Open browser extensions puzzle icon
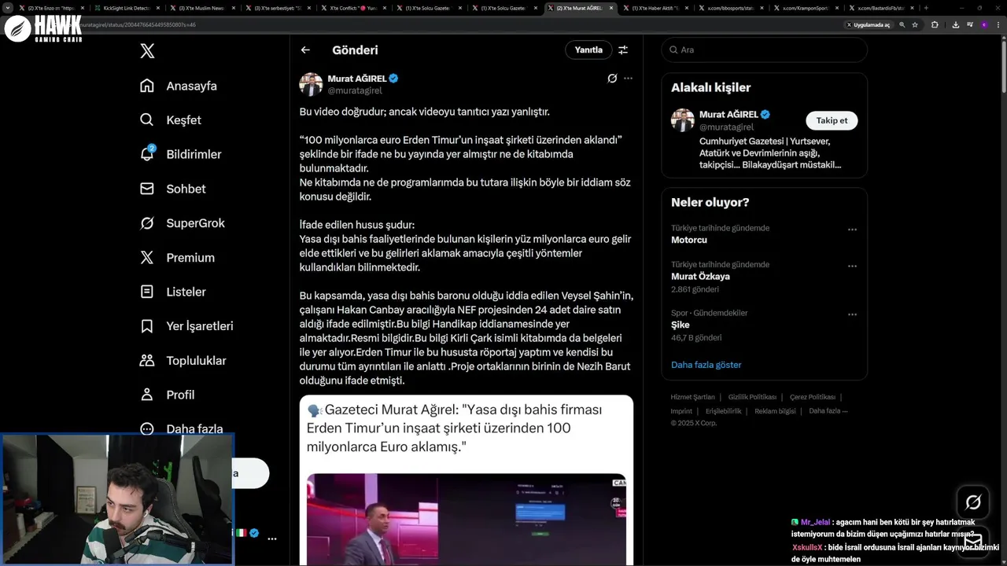Viewport: 1007px width, 566px height. (935, 25)
